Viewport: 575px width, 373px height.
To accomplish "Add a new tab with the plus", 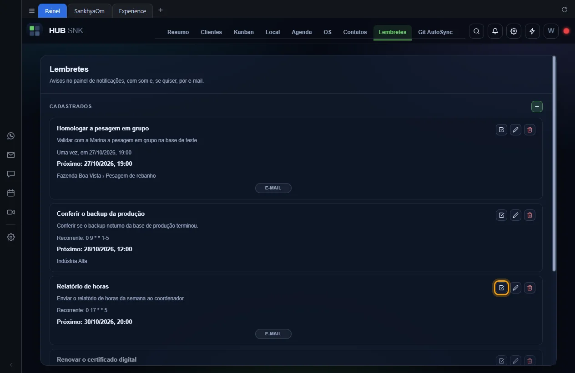I will [161, 10].
